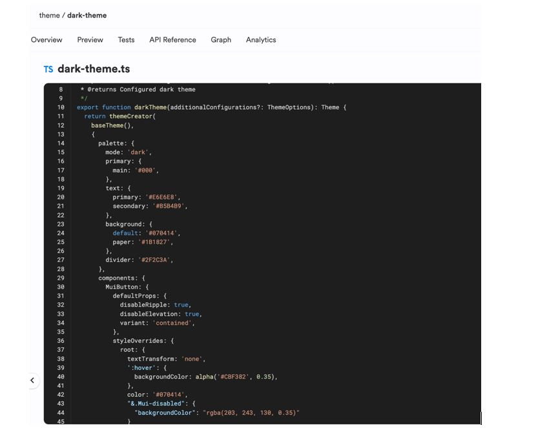Click the '#E6E6E8' primary text color value
Viewport: 549px width, 428px height.
coord(162,198)
